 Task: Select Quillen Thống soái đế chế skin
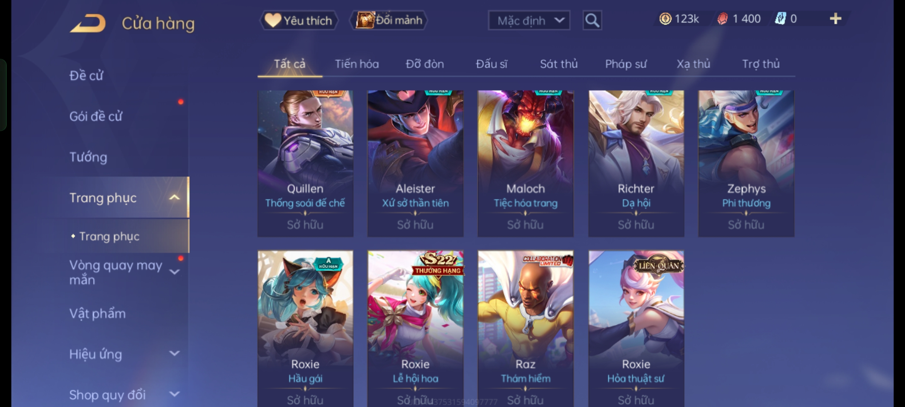(305, 164)
